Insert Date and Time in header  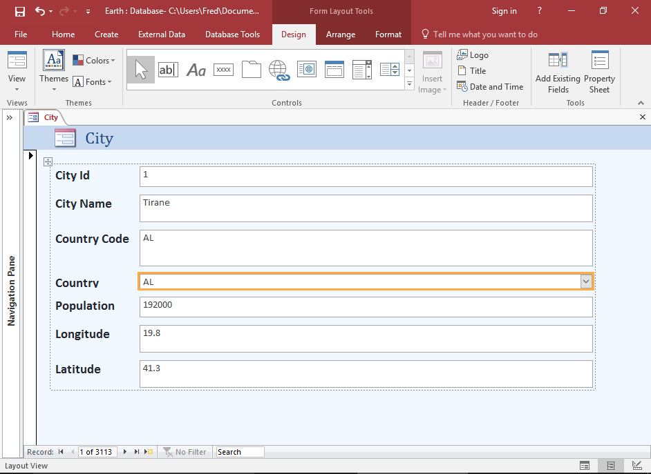click(490, 87)
